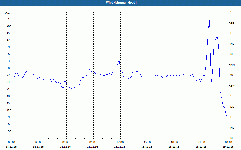The height and width of the screenshot is (150, 241).
Task: Click the 420 degree axis label
Action: click(9, 40)
